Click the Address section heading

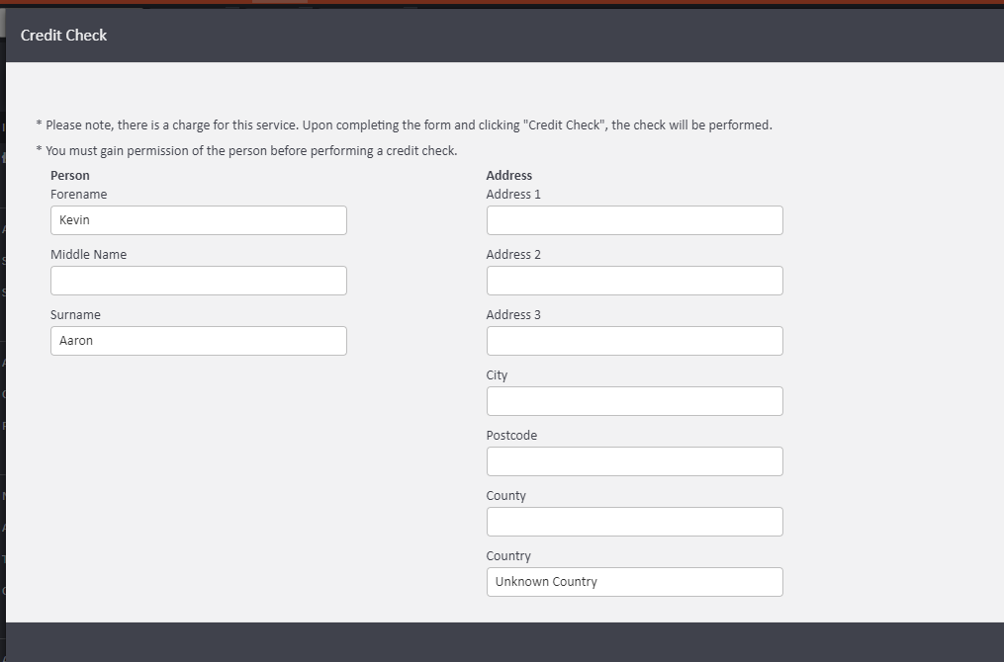tap(509, 176)
